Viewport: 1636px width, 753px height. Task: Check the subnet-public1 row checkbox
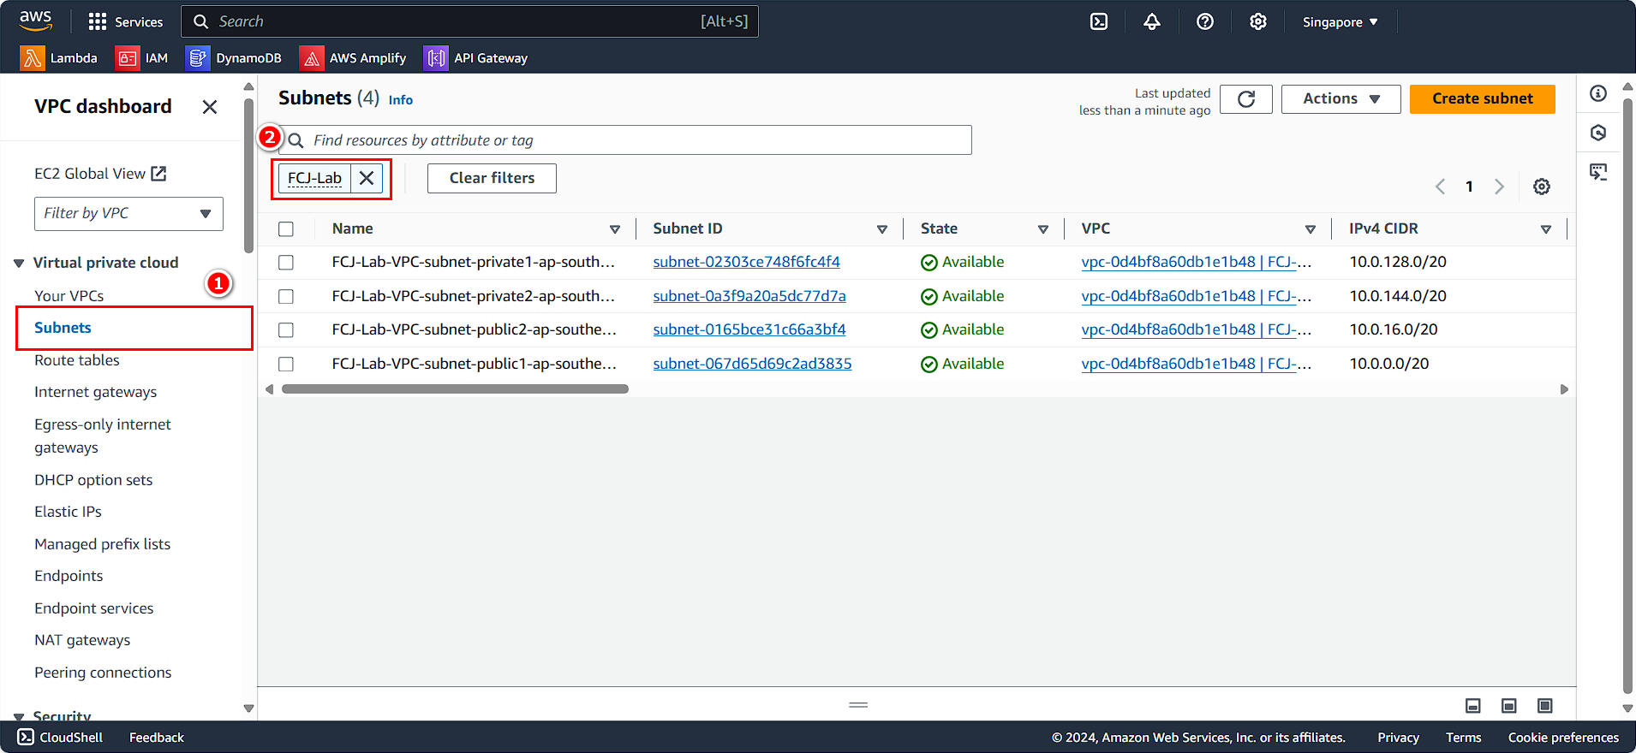[x=286, y=365]
